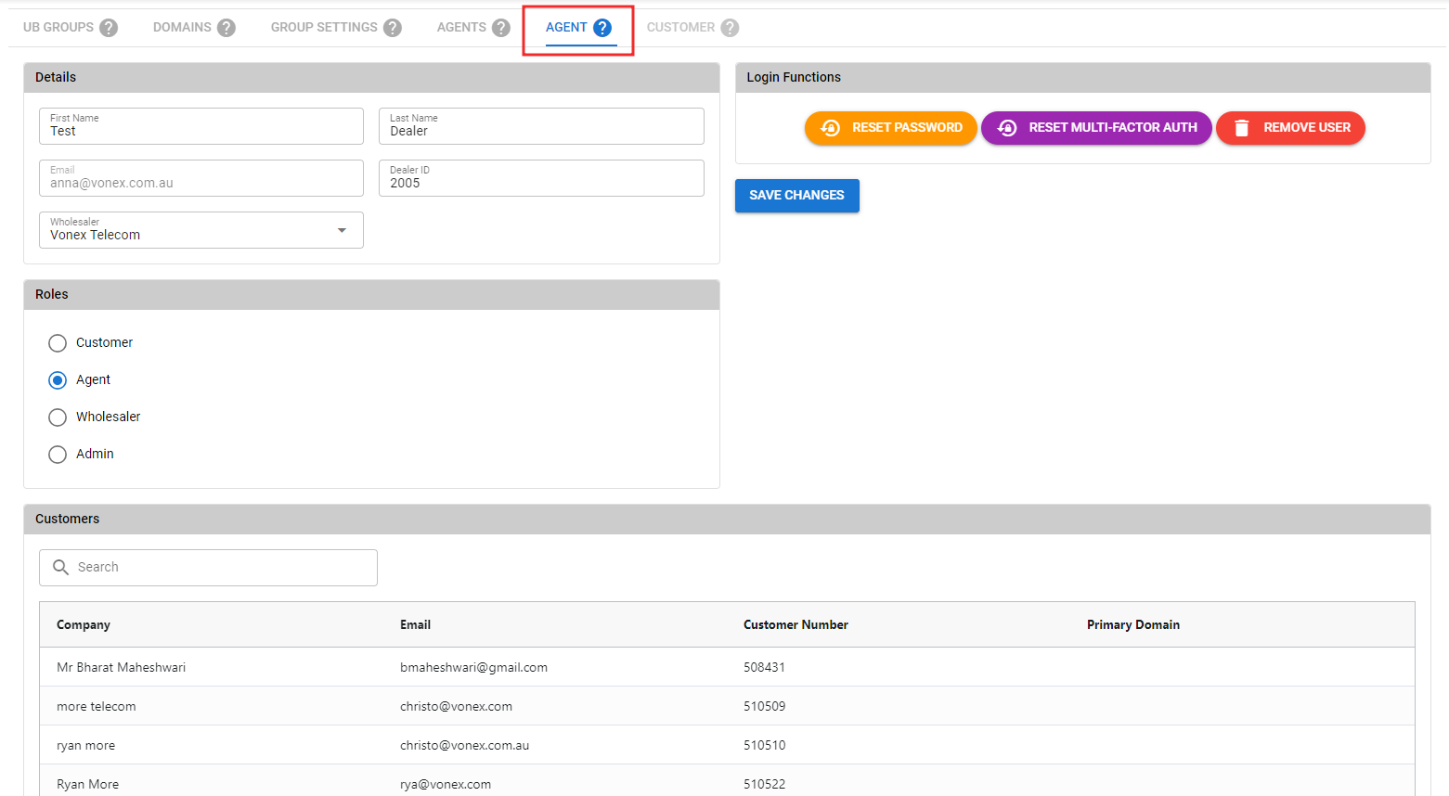This screenshot has height=796, width=1449.
Task: Select the Wholesaler role radio button
Action: 58,417
